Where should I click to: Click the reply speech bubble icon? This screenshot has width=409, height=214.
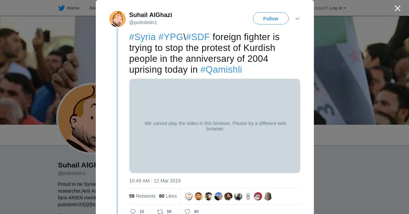click(133, 211)
